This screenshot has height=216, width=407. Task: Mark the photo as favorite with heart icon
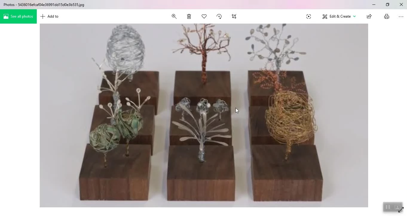click(204, 16)
